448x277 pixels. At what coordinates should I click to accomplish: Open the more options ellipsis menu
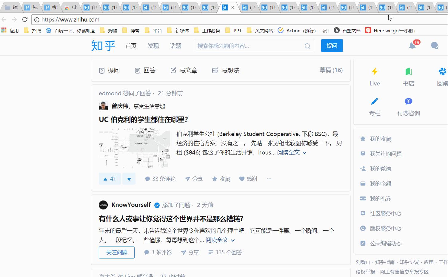[269, 179]
